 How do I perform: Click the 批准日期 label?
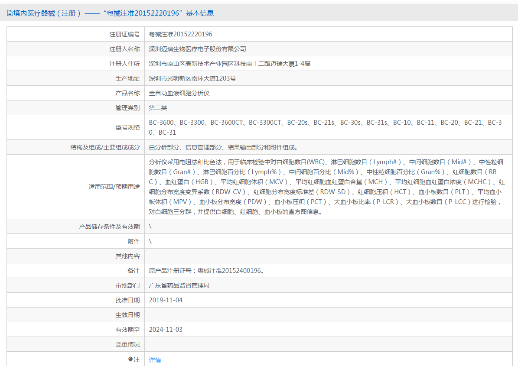[x=127, y=300]
